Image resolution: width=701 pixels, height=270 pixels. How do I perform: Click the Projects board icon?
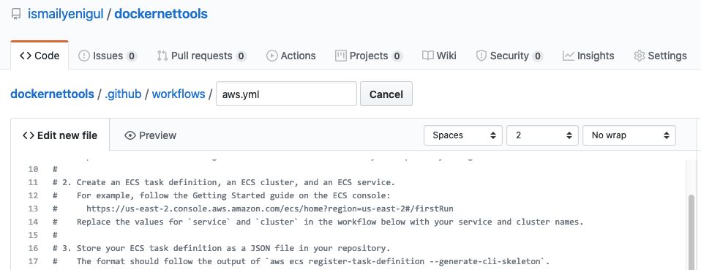pos(341,56)
